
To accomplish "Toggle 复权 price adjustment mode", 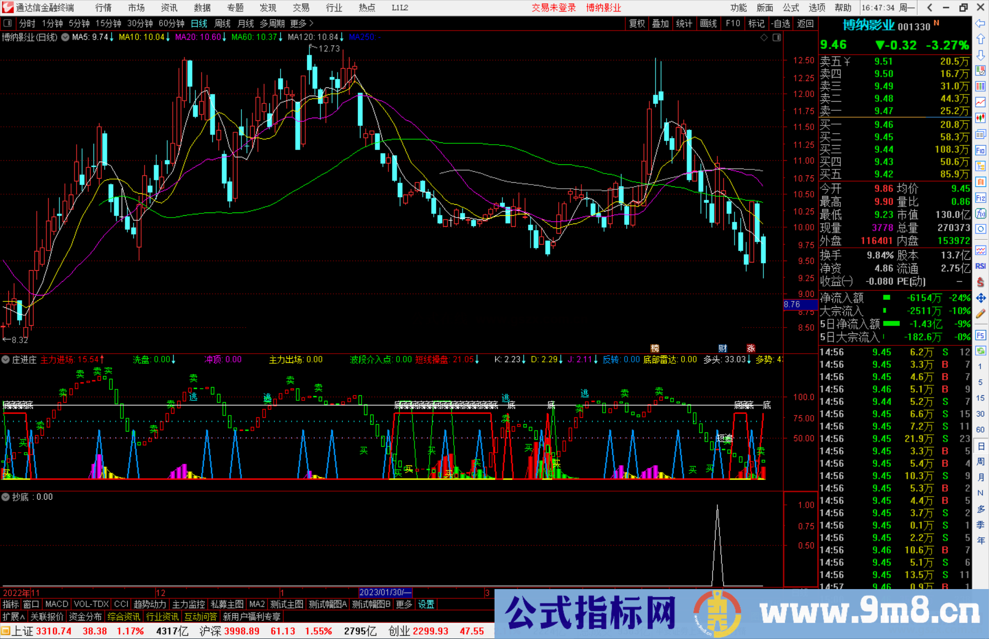I will [x=636, y=23].
